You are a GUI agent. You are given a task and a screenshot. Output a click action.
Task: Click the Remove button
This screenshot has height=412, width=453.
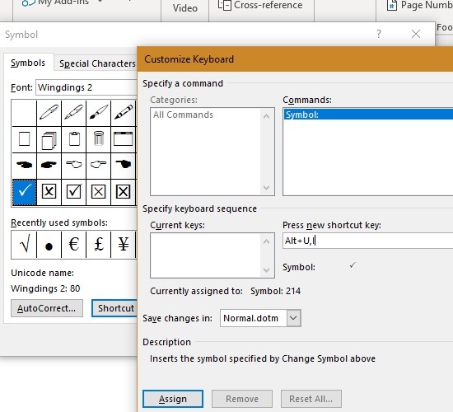click(242, 399)
